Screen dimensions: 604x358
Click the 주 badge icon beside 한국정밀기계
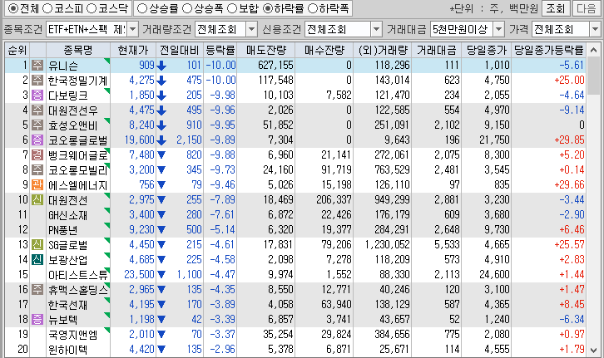click(37, 80)
